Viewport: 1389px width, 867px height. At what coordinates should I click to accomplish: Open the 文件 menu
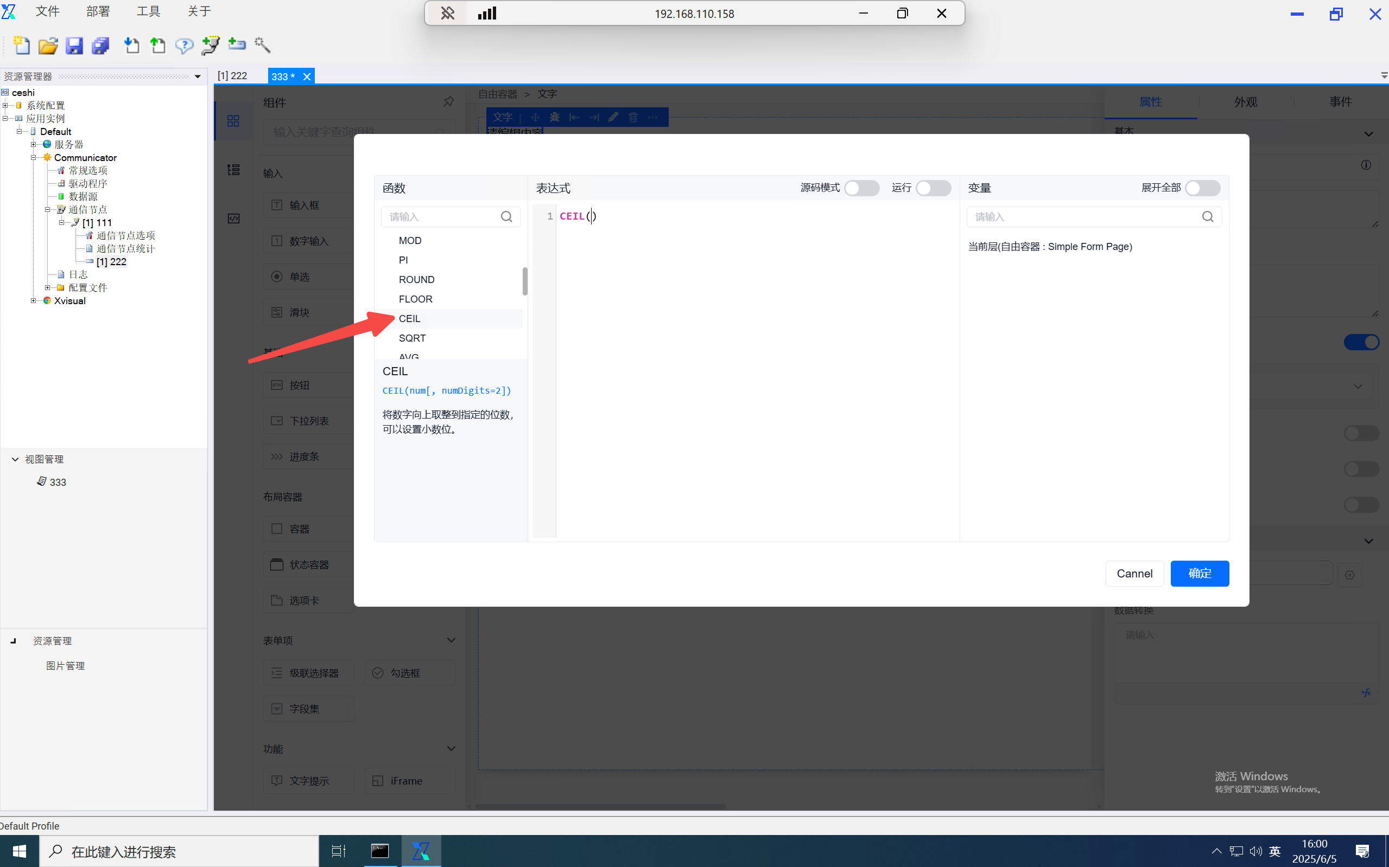(x=48, y=11)
